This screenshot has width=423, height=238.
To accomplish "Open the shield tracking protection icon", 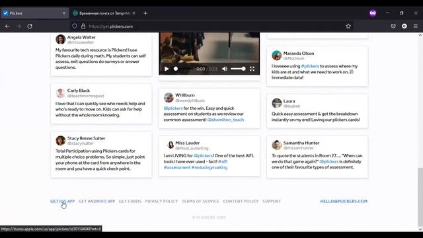I will click(75, 26).
